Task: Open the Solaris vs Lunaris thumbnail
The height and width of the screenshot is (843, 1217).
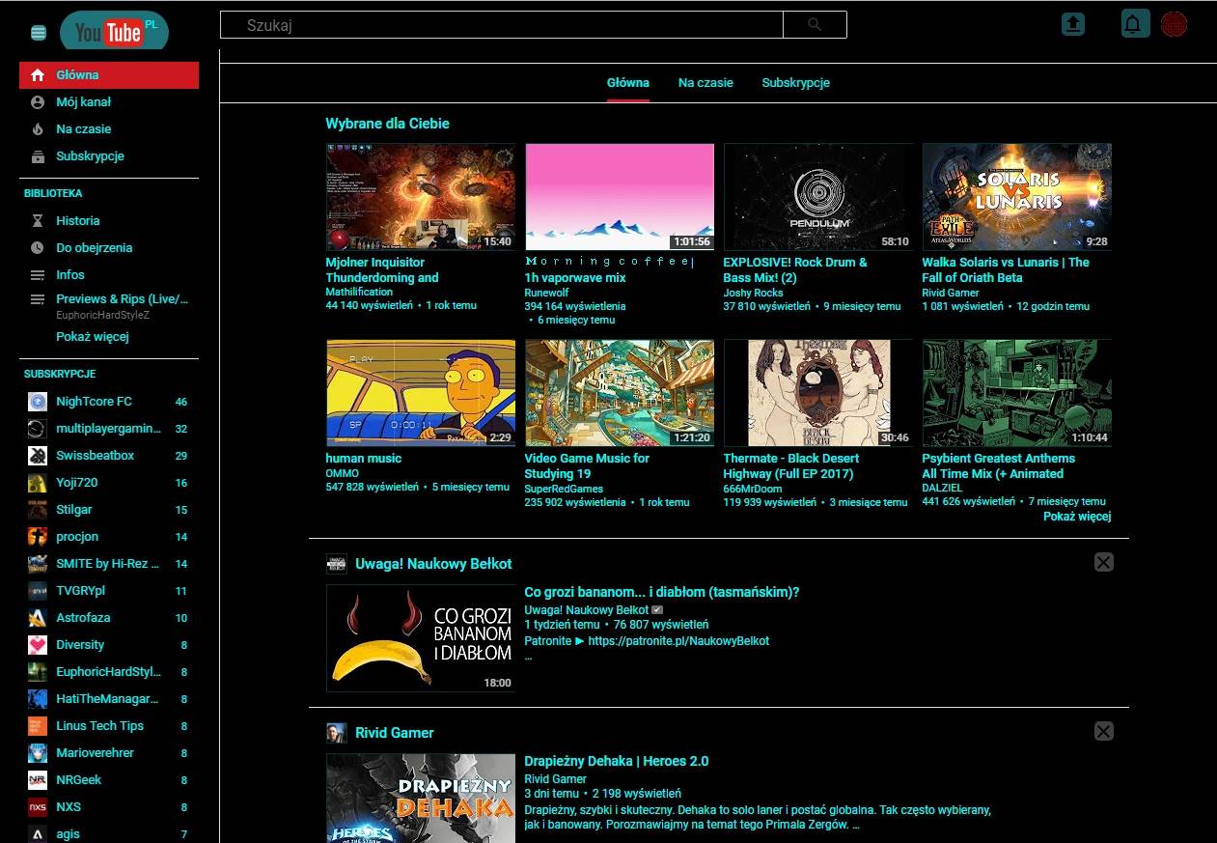Action: [x=1017, y=197]
